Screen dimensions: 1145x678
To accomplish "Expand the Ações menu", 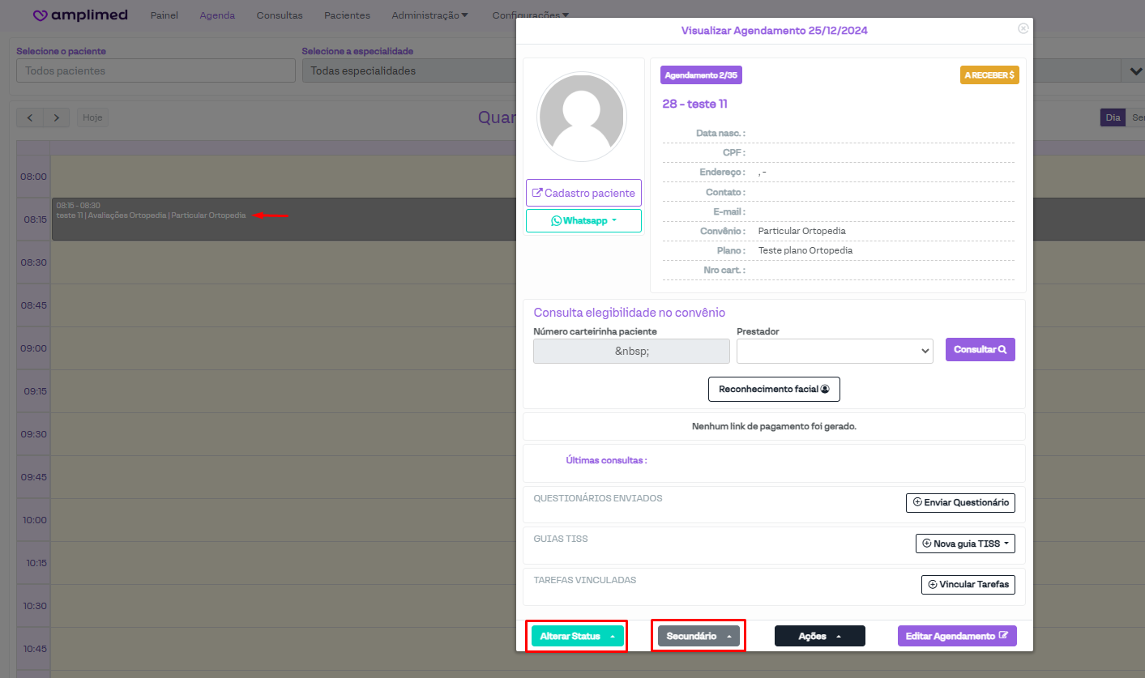I will 819,636.
